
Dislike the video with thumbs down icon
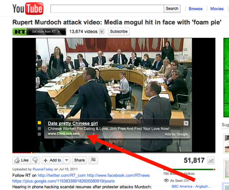click(x=35, y=160)
